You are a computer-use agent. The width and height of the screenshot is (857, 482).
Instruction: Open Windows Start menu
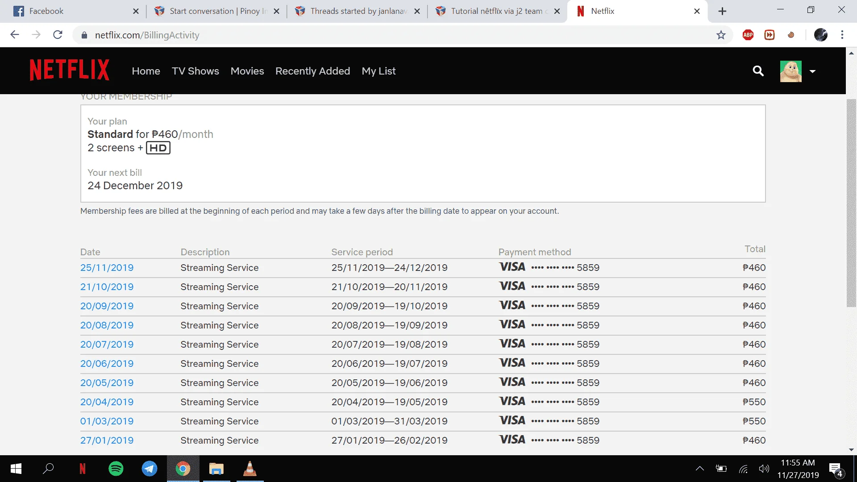(16, 469)
